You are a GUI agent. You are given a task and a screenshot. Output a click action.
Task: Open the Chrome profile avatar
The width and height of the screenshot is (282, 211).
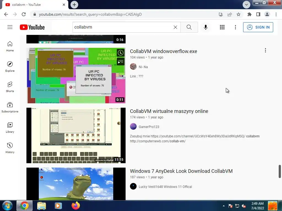[267, 14]
